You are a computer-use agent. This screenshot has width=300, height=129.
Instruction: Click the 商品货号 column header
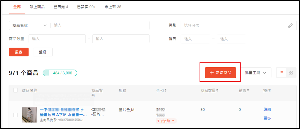pos(97,93)
